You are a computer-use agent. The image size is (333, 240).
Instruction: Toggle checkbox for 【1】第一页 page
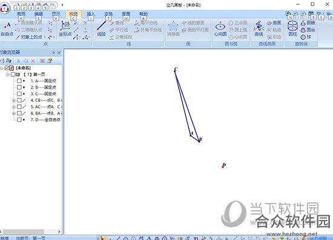pos(13,75)
